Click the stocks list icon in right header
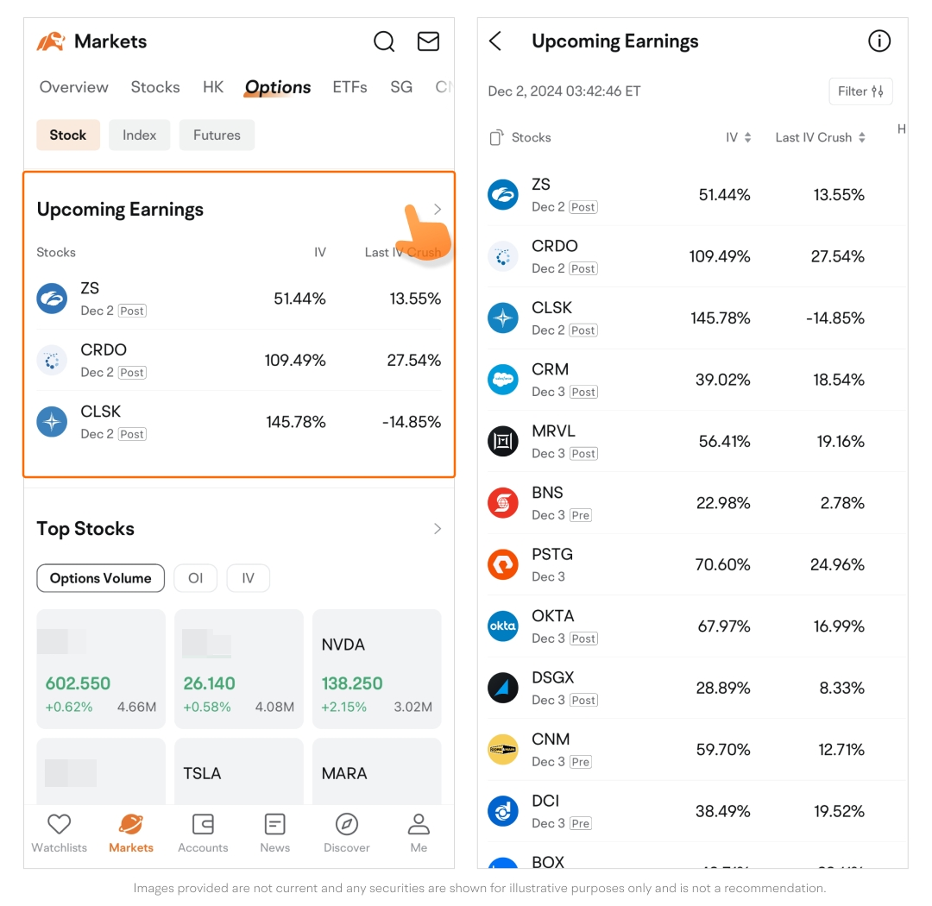This screenshot has height=906, width=932. tap(495, 137)
